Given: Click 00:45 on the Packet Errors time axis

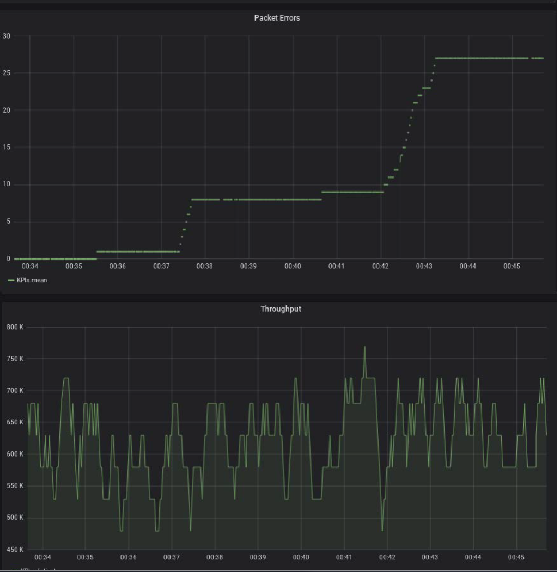Looking at the screenshot, I should [512, 266].
